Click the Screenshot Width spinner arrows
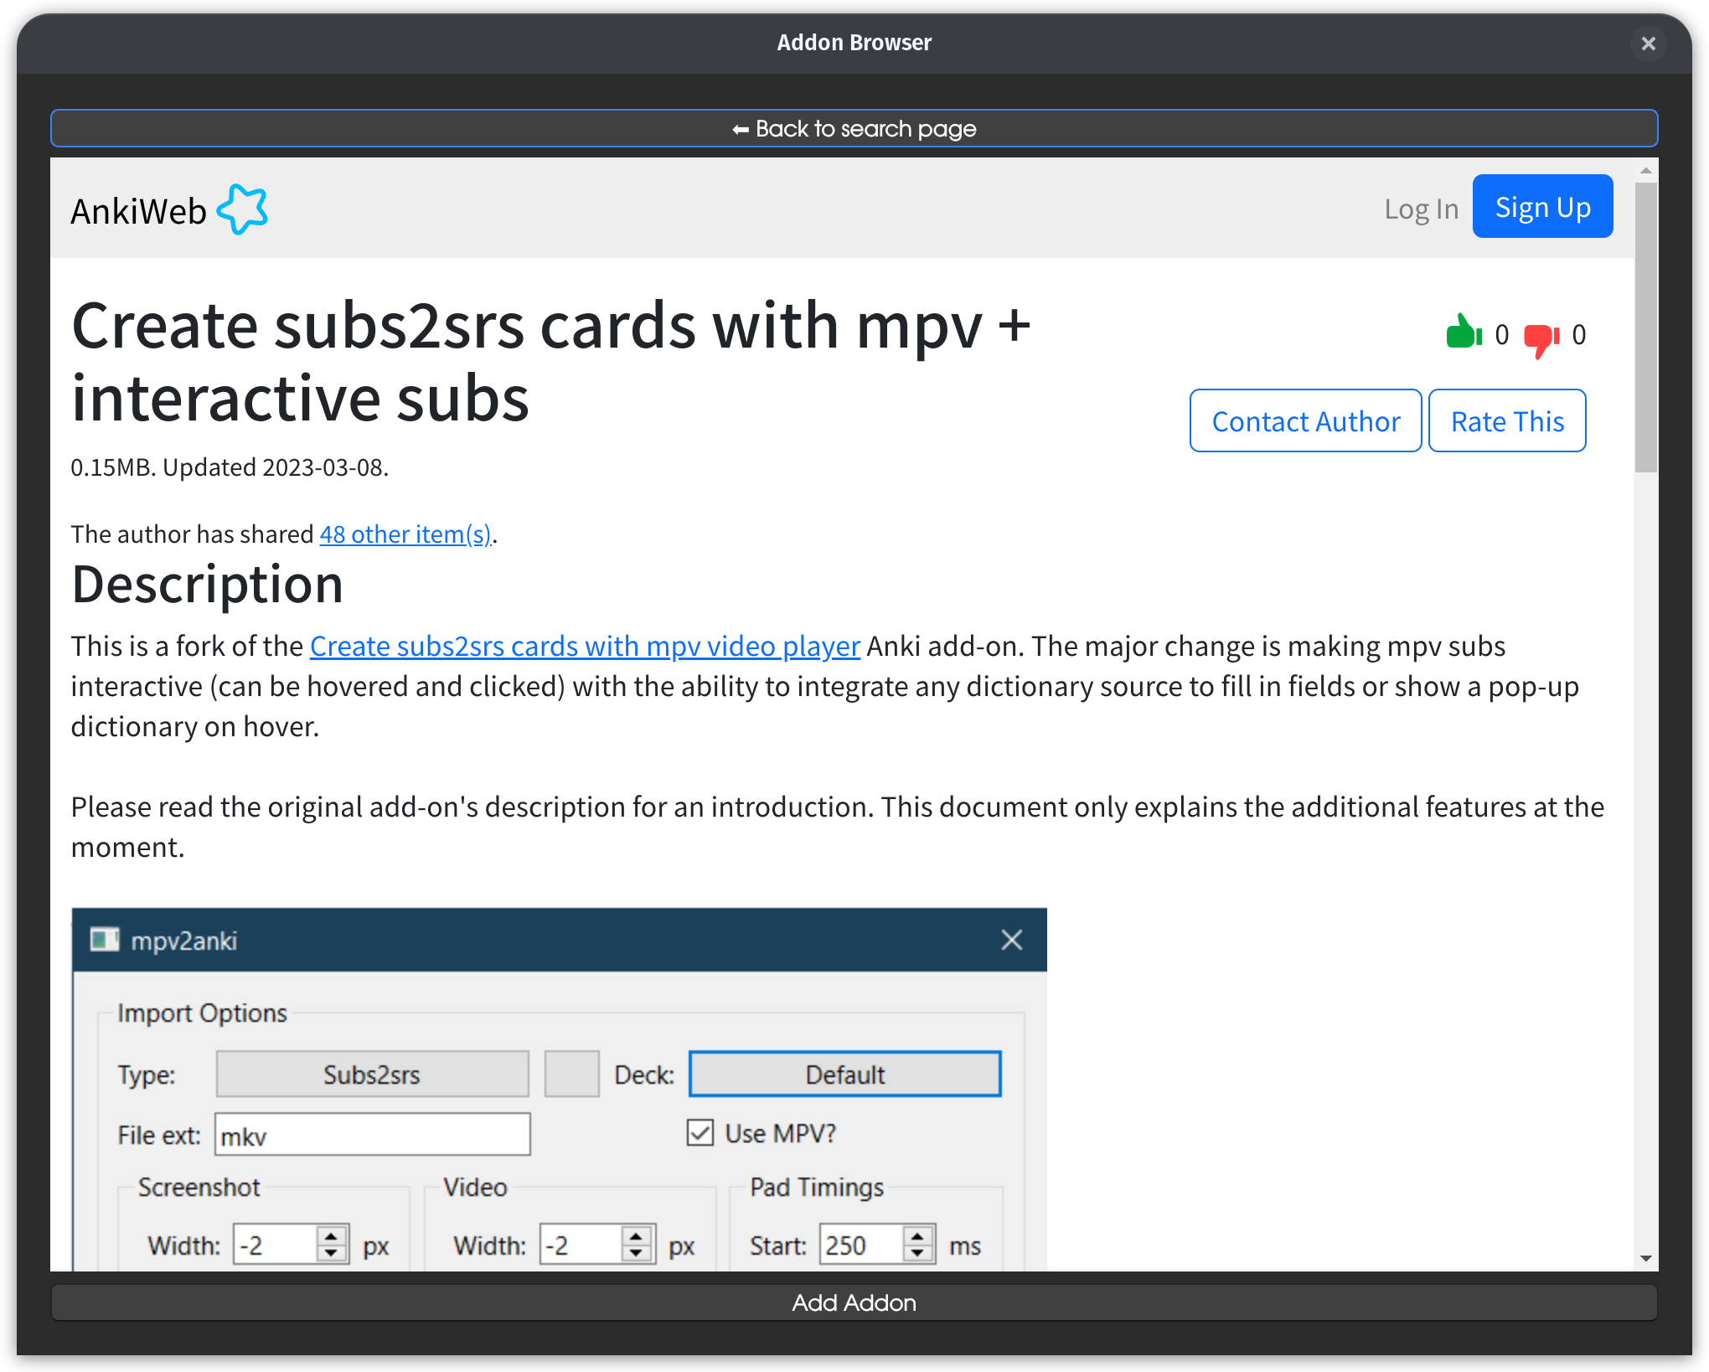The width and height of the screenshot is (1709, 1372). tap(332, 1245)
